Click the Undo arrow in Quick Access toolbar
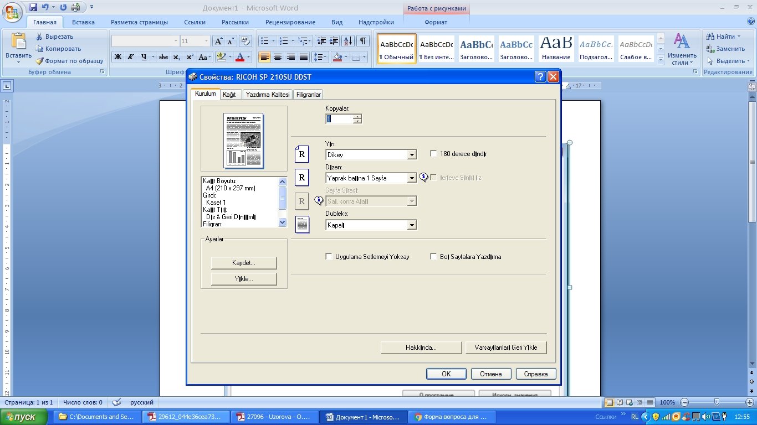This screenshot has width=757, height=425. click(45, 7)
